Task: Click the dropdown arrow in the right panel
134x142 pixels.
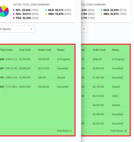Action: coord(84,29)
